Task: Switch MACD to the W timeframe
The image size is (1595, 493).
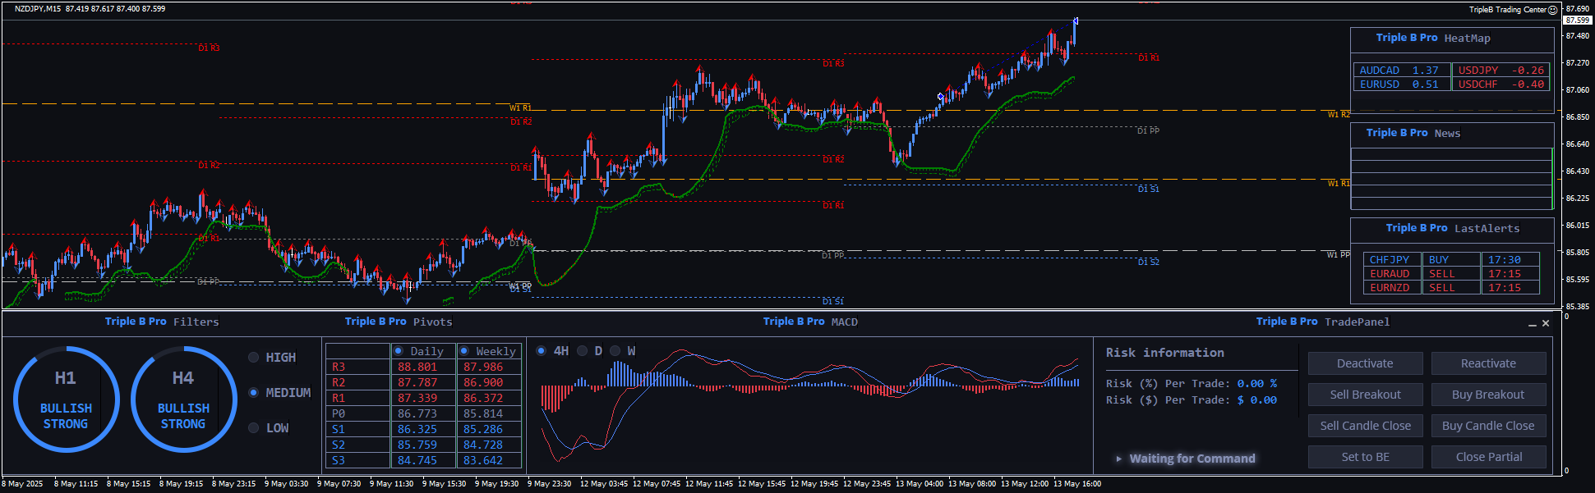Action: (615, 351)
